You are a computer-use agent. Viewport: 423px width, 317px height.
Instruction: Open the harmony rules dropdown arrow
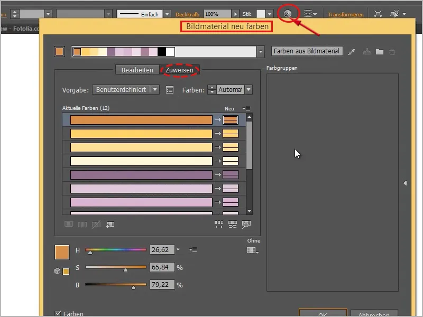[260, 52]
